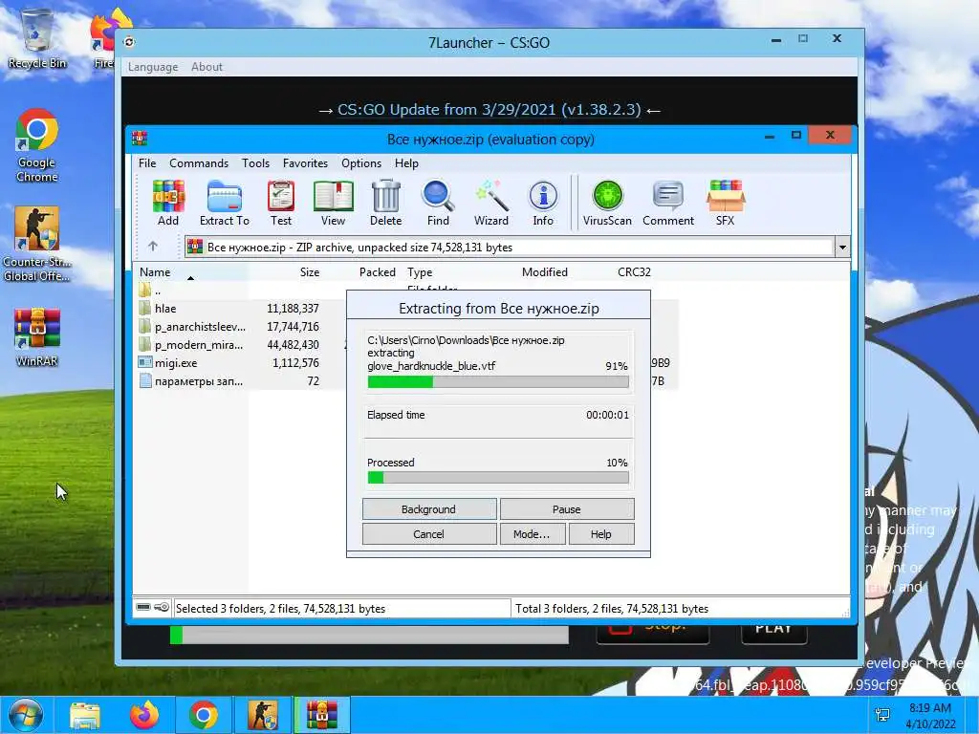Select the hlae folder icon
The height and width of the screenshot is (734, 979).
[x=145, y=309]
